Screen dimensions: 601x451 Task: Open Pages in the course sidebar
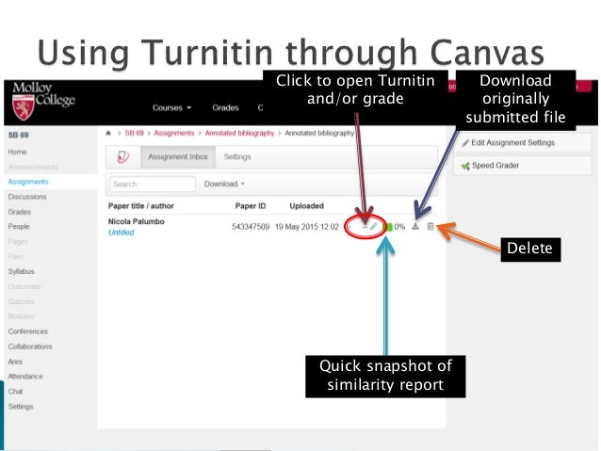18,241
